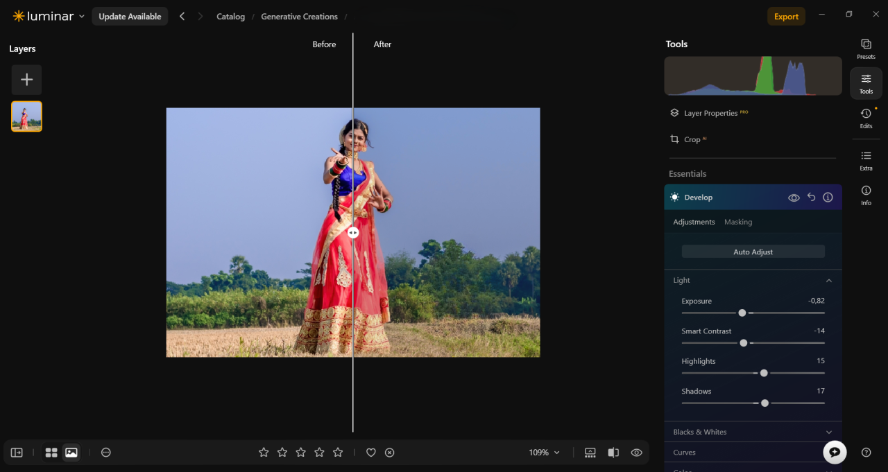Click the histogram display
The height and width of the screenshot is (472, 888).
tap(753, 76)
